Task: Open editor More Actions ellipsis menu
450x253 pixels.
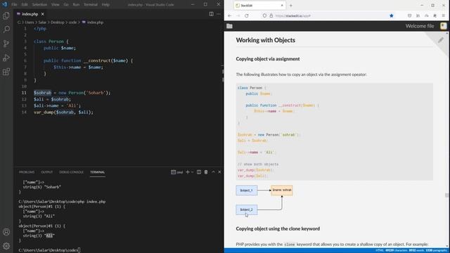Action: pyautogui.click(x=219, y=14)
